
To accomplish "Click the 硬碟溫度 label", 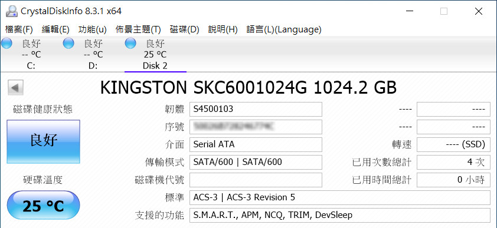I will [43, 180].
